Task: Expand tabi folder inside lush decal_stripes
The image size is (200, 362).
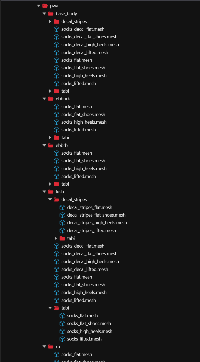Action: (x=56, y=238)
